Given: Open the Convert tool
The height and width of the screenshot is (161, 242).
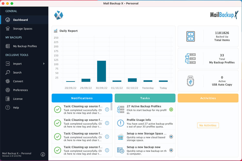Looking at the screenshot, I should pyautogui.click(x=24, y=81).
